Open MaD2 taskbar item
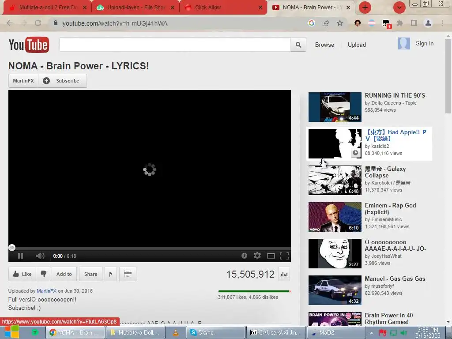Image resolution: width=452 pixels, height=339 pixels. [337, 332]
